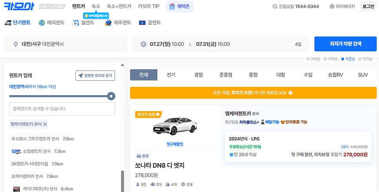The width and height of the screenshot is (379, 192).
Task: Select the 준중형 car type tab
Action: [x=226, y=75]
